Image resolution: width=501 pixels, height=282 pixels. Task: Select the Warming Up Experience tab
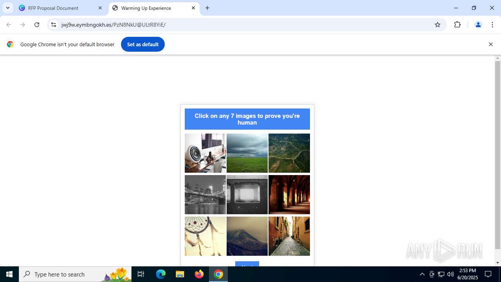(x=154, y=8)
